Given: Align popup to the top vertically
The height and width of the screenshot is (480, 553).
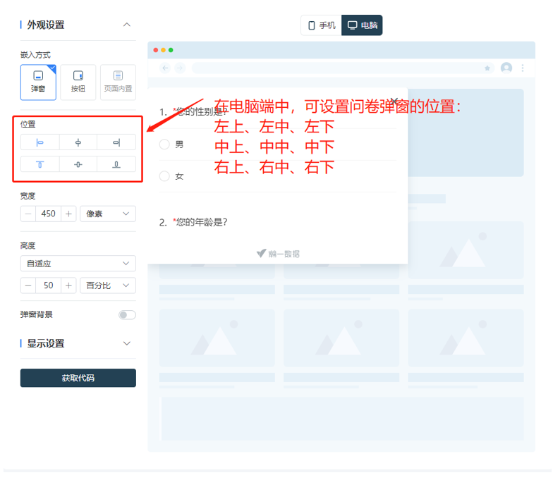Looking at the screenshot, I should click(39, 164).
